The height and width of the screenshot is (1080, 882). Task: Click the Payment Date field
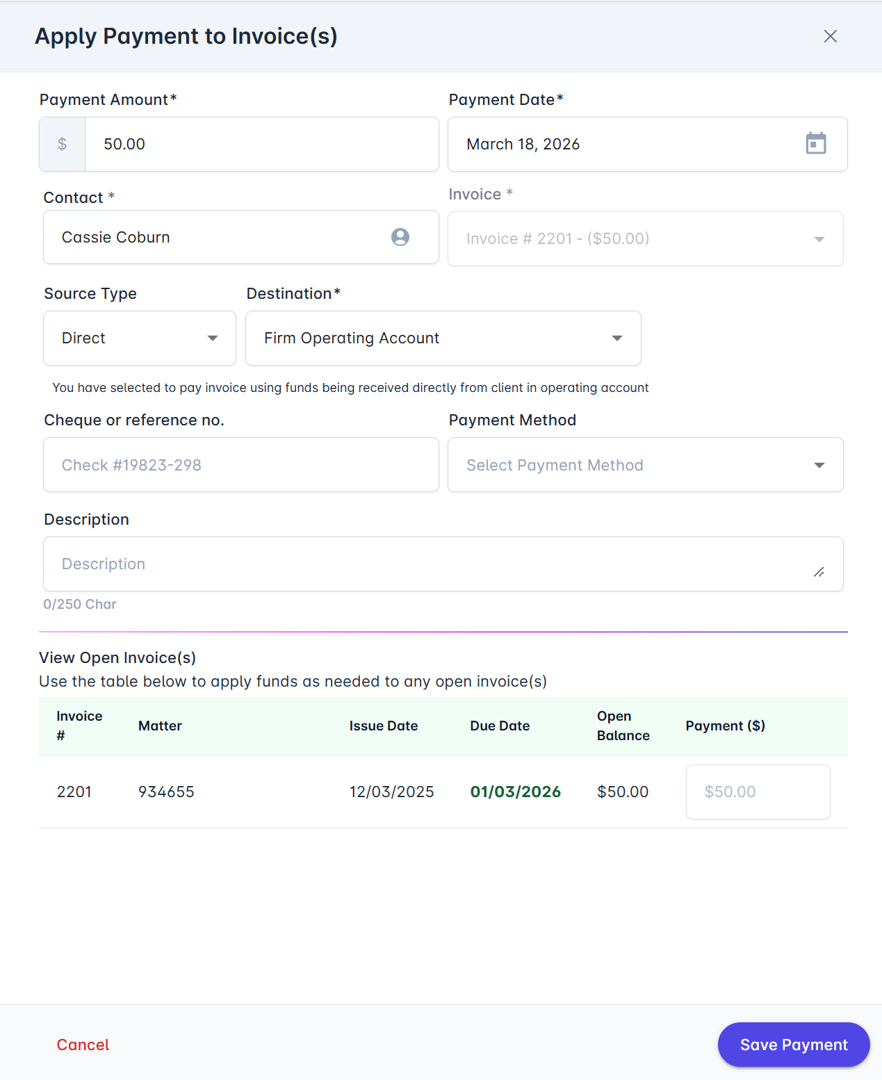click(648, 144)
